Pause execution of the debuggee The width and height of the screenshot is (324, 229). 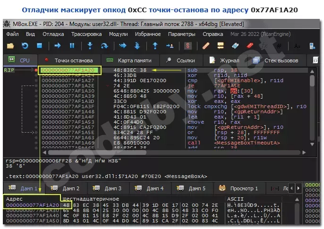(x=72, y=45)
